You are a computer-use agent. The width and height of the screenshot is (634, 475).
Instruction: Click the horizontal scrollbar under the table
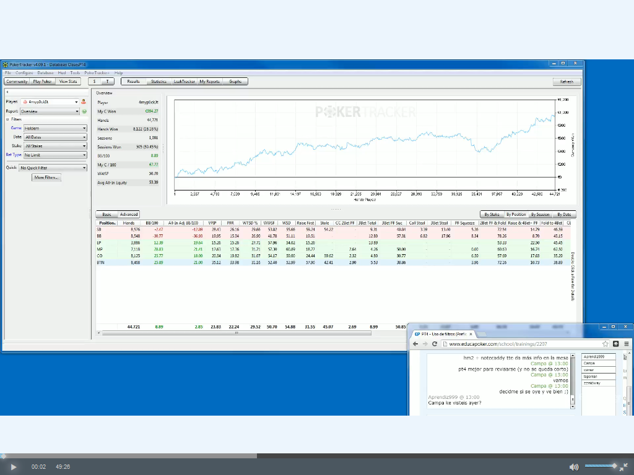(x=237, y=333)
